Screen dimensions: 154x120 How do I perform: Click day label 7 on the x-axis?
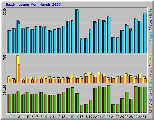(37, 117)
